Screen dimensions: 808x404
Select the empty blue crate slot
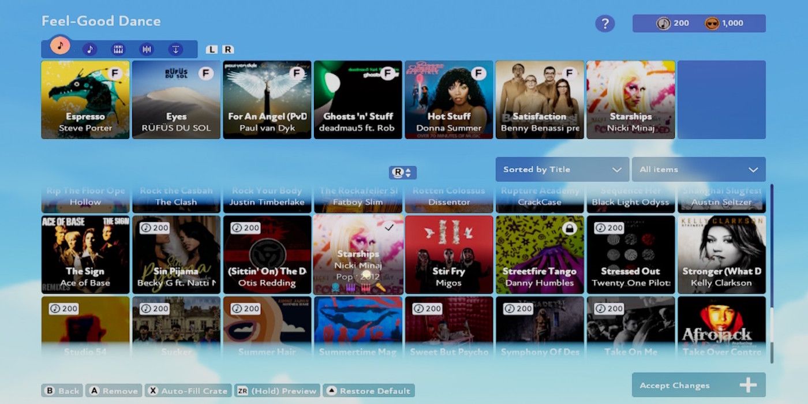click(x=721, y=100)
